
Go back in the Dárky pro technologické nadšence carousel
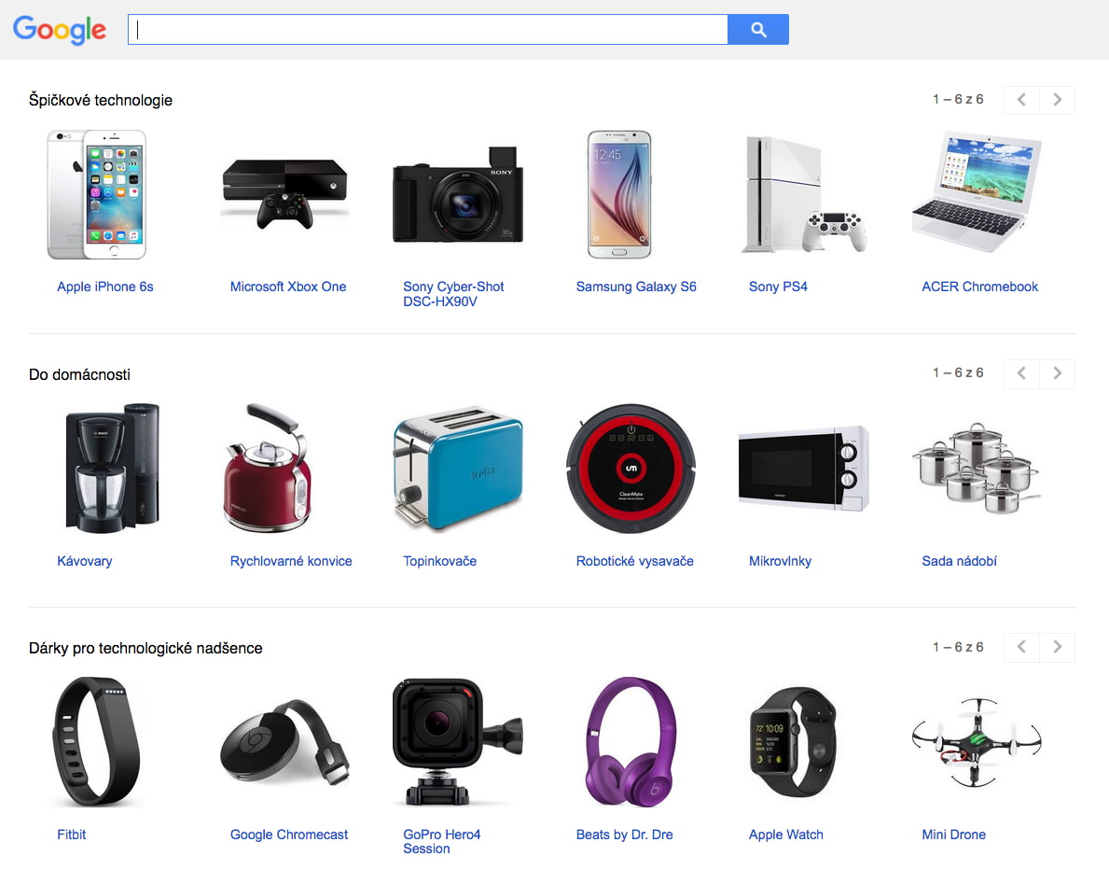(x=1021, y=647)
